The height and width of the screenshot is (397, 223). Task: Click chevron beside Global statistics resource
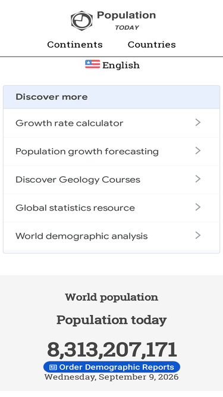(198, 207)
